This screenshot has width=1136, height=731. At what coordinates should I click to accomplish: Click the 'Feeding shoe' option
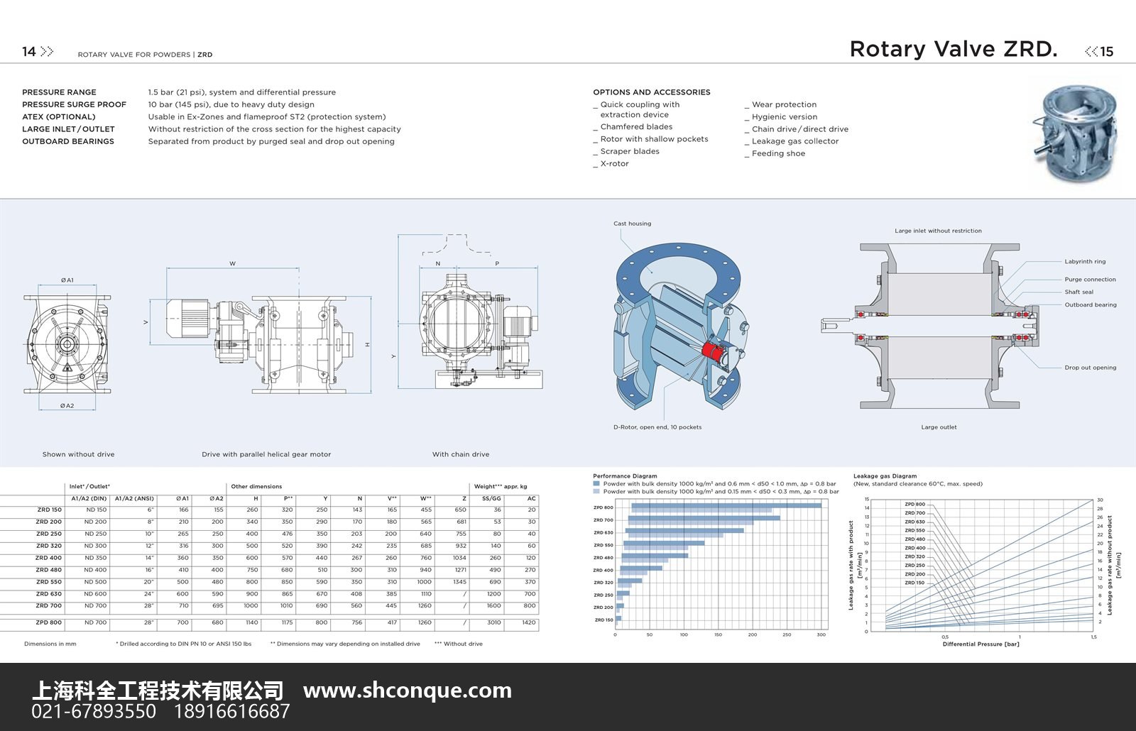(778, 153)
